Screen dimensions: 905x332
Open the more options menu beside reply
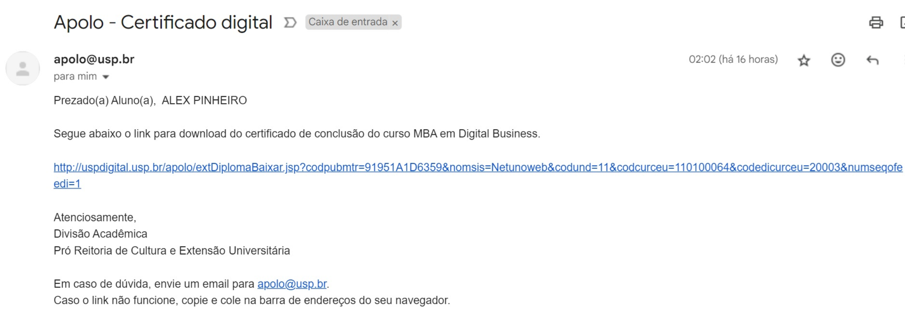(x=903, y=60)
